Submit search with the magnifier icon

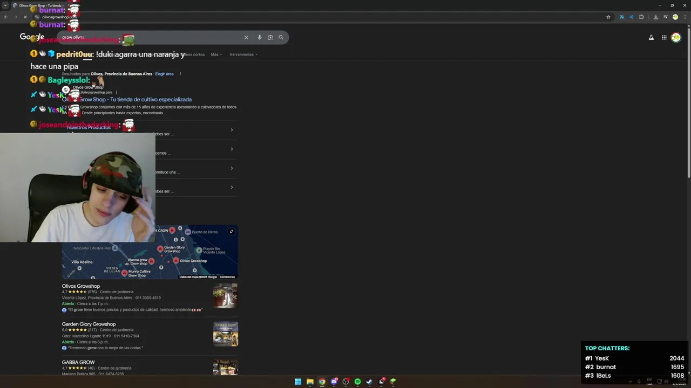tap(281, 37)
